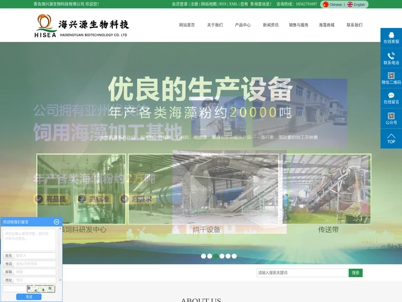Select the first carousel dot
The width and height of the screenshot is (402, 302).
[203, 256]
